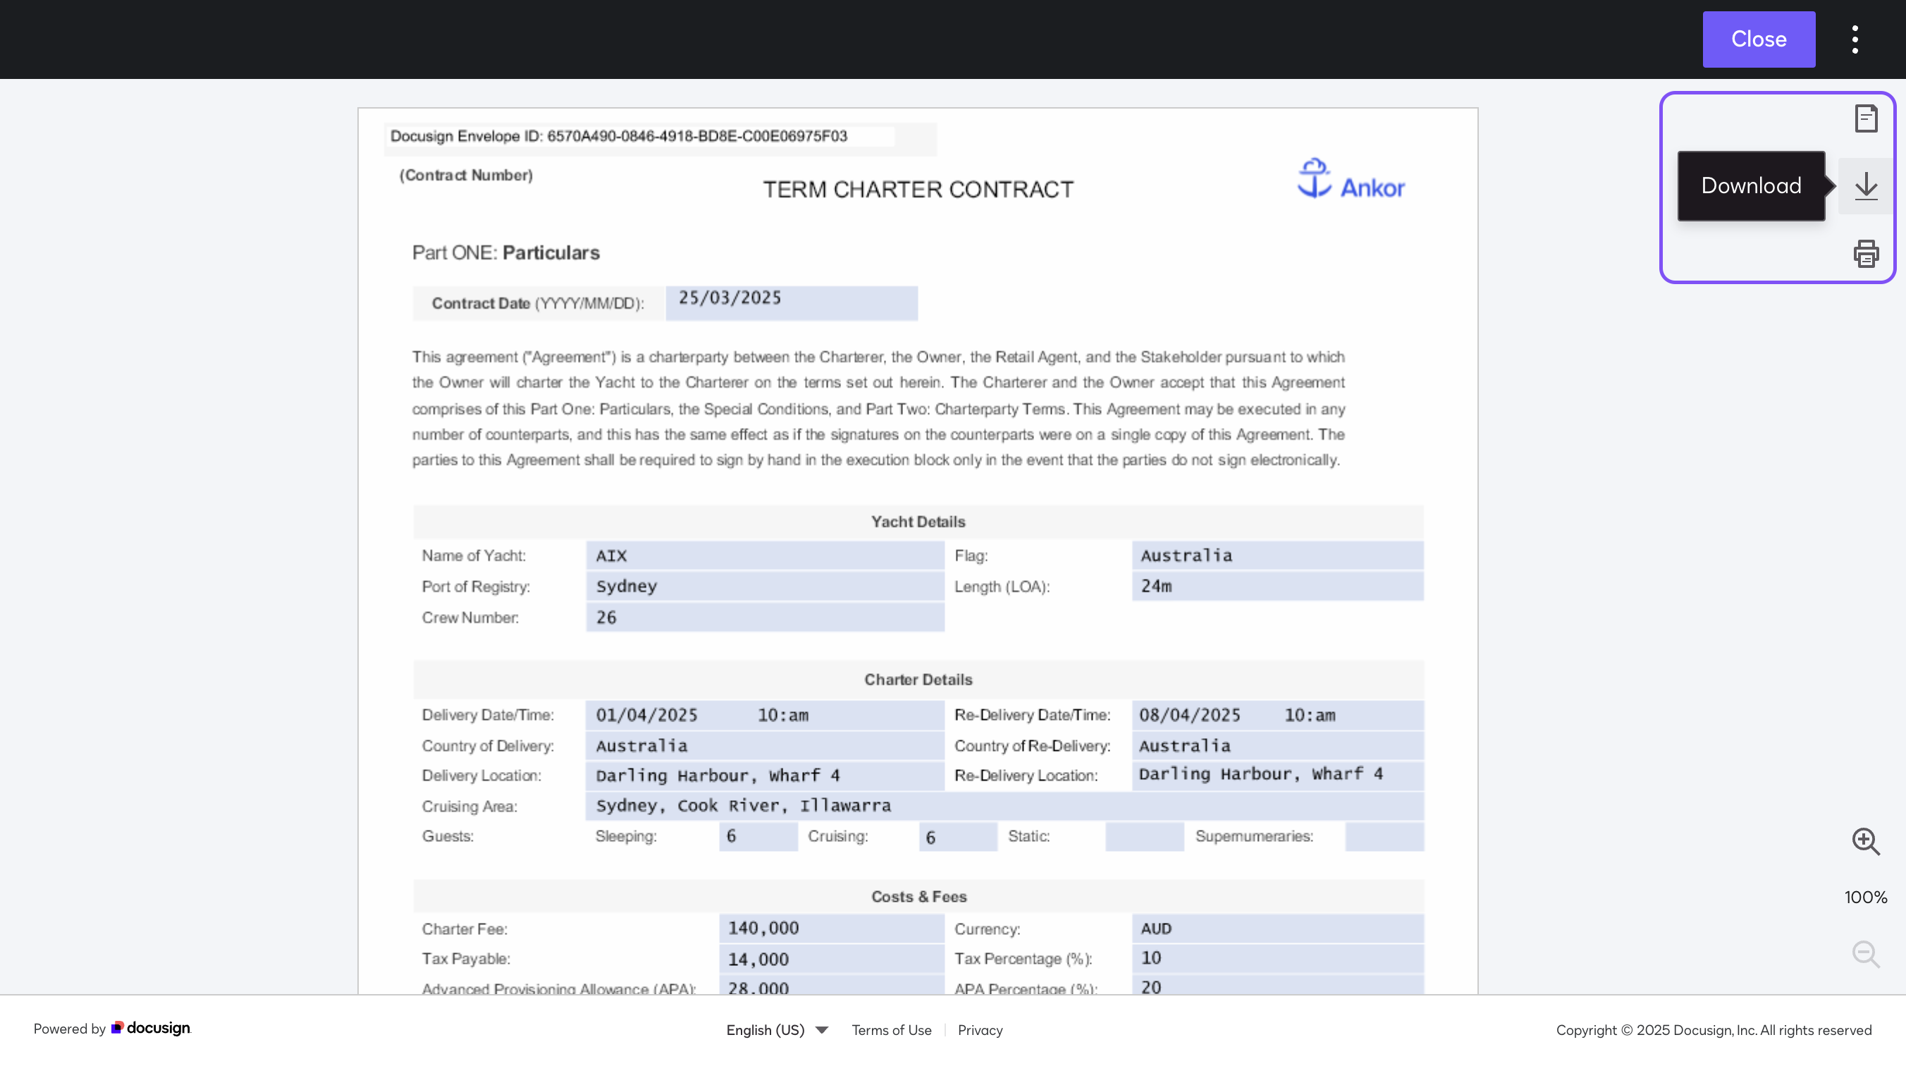This screenshot has height=1066, width=1906.
Task: Close the document viewer with Close button
Action: click(x=1758, y=39)
